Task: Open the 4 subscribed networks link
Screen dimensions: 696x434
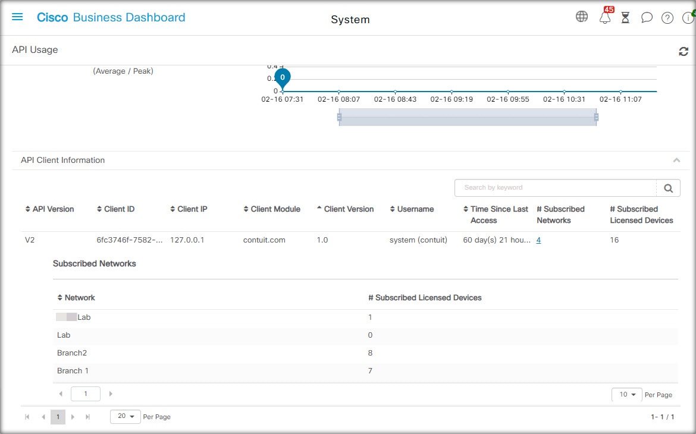Action: [x=538, y=240]
